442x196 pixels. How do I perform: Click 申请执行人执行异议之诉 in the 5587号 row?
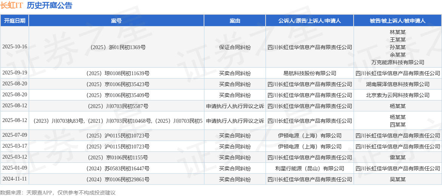click(235, 106)
